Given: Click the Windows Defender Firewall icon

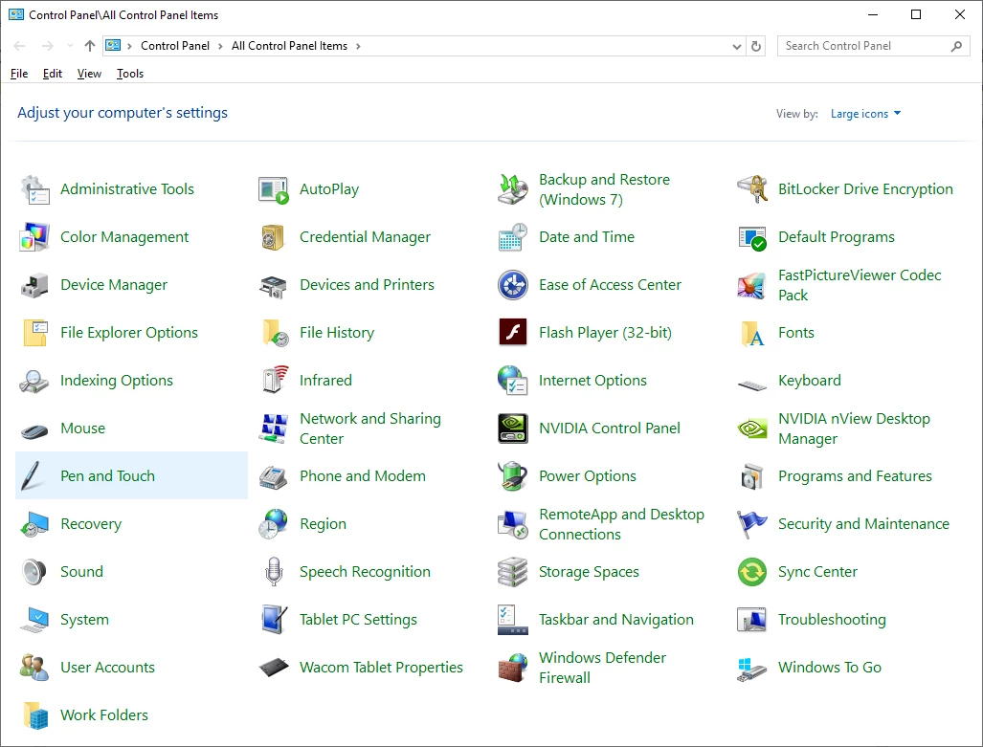Looking at the screenshot, I should click(x=513, y=668).
